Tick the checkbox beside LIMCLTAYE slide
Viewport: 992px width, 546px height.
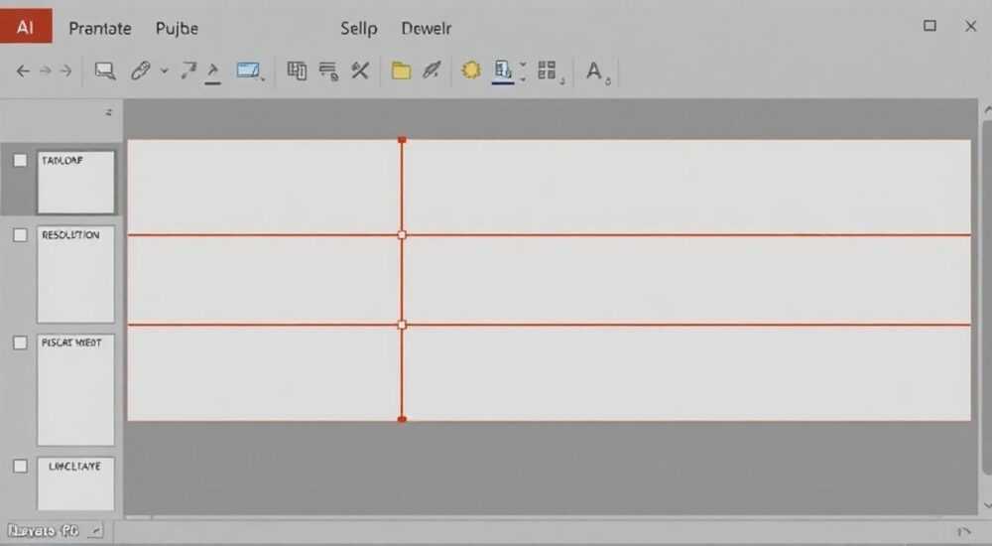click(20, 467)
